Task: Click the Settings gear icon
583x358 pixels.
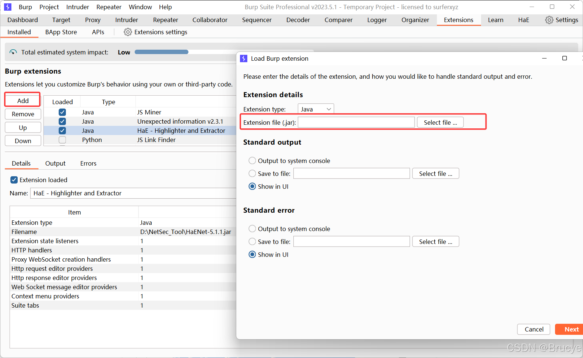Action: pos(549,20)
